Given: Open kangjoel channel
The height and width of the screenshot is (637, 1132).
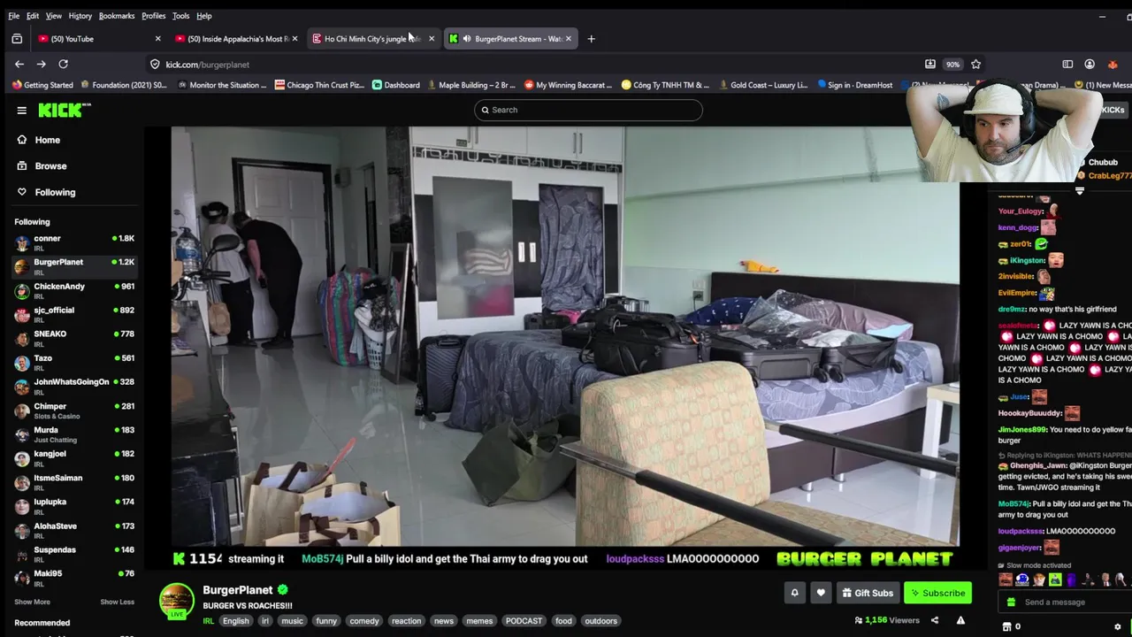Looking at the screenshot, I should click(x=74, y=457).
